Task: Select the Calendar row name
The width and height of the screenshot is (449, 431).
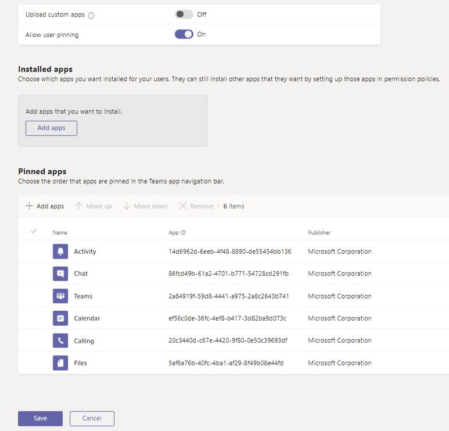Action: click(x=87, y=318)
